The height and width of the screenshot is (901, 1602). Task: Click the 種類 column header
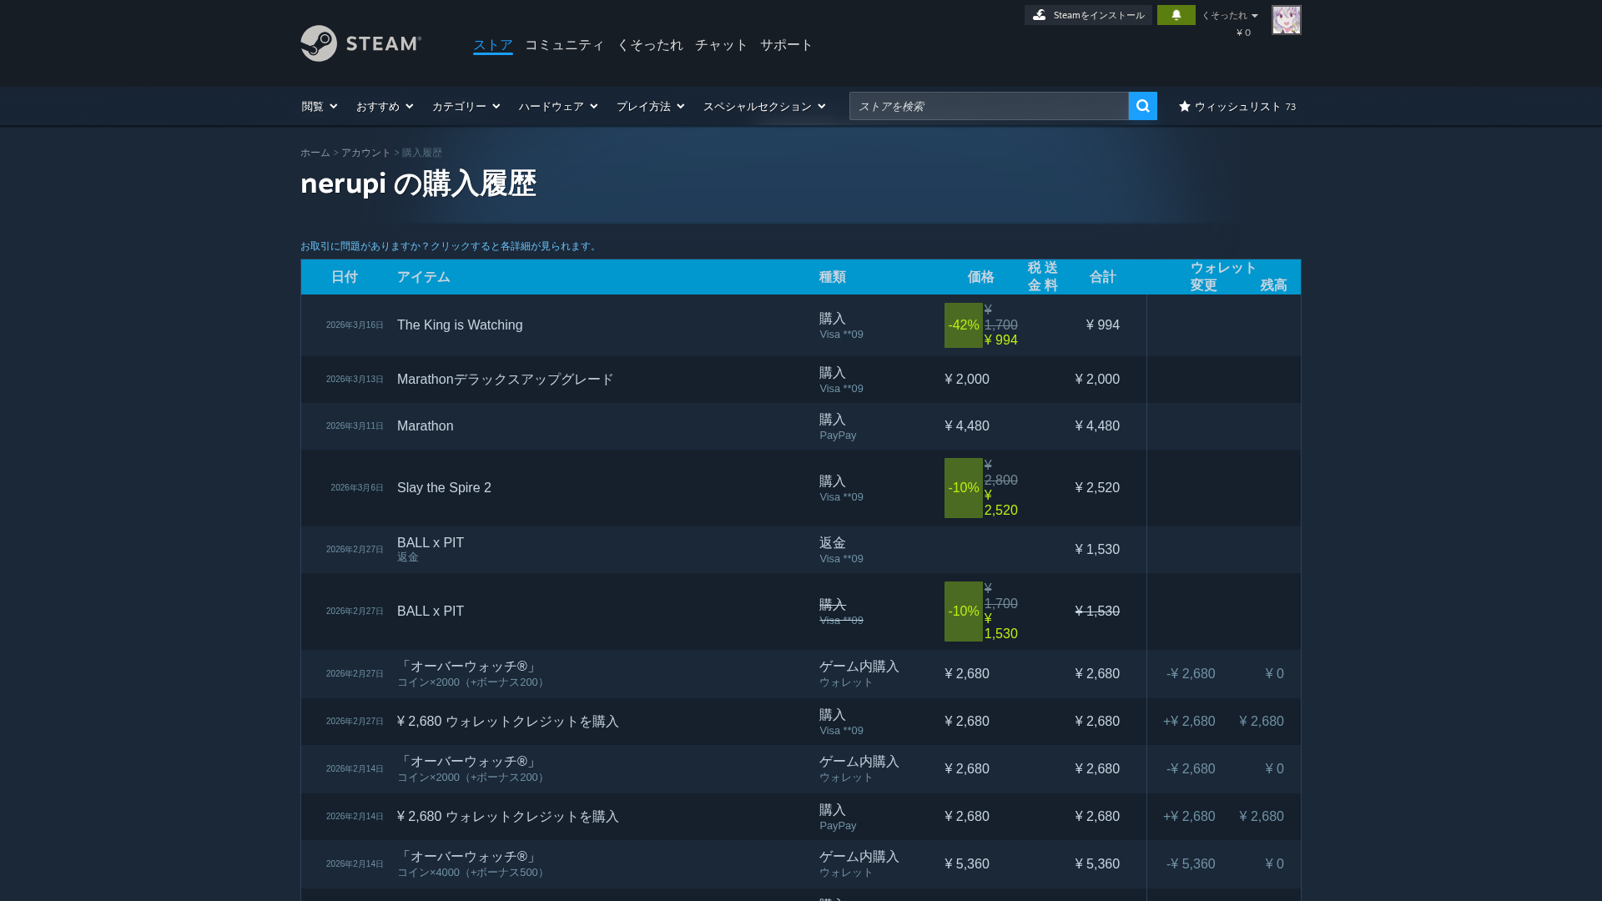click(832, 277)
